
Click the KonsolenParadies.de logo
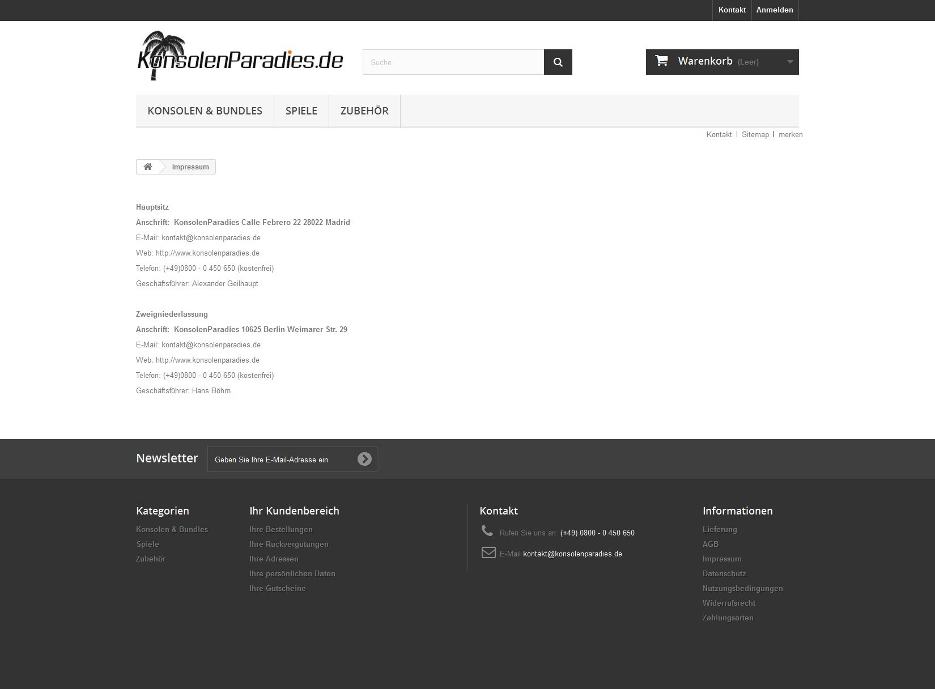pos(240,56)
